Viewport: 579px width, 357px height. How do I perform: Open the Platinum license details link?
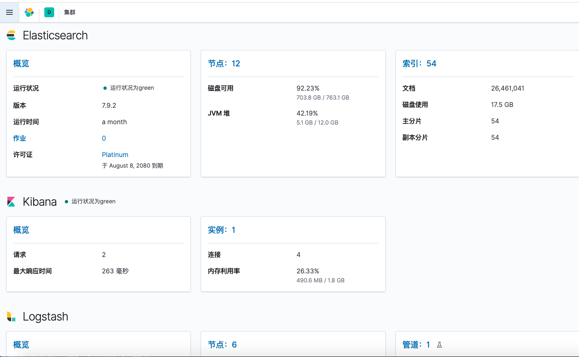(x=115, y=155)
